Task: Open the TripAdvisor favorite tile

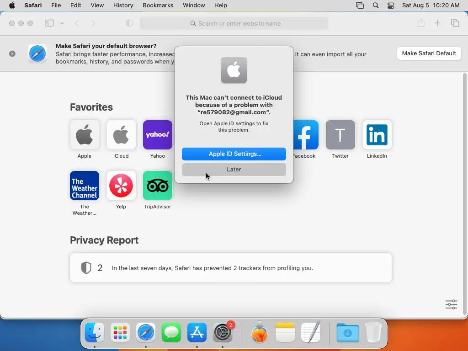Action: pyautogui.click(x=158, y=186)
